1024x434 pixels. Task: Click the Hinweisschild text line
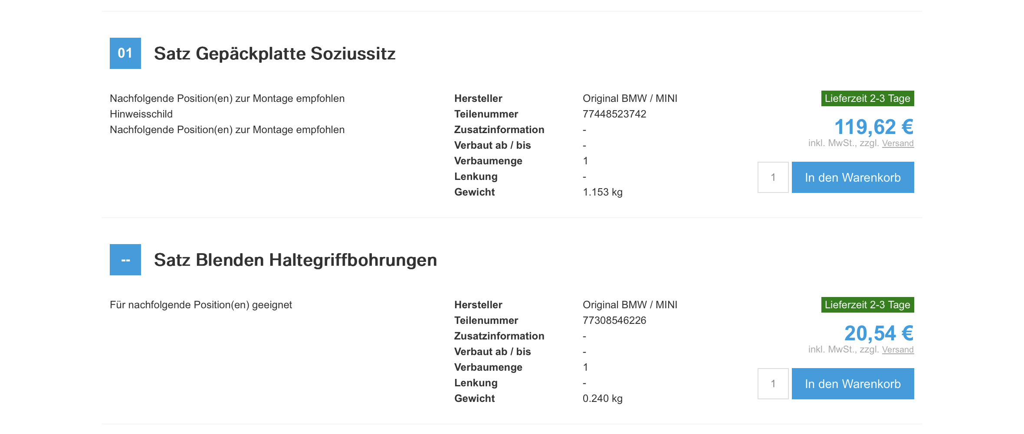pos(141,114)
